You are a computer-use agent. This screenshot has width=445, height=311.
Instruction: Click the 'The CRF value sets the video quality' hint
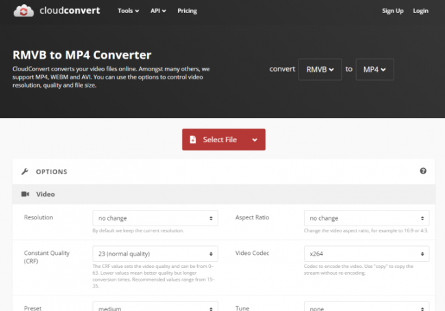(x=153, y=276)
